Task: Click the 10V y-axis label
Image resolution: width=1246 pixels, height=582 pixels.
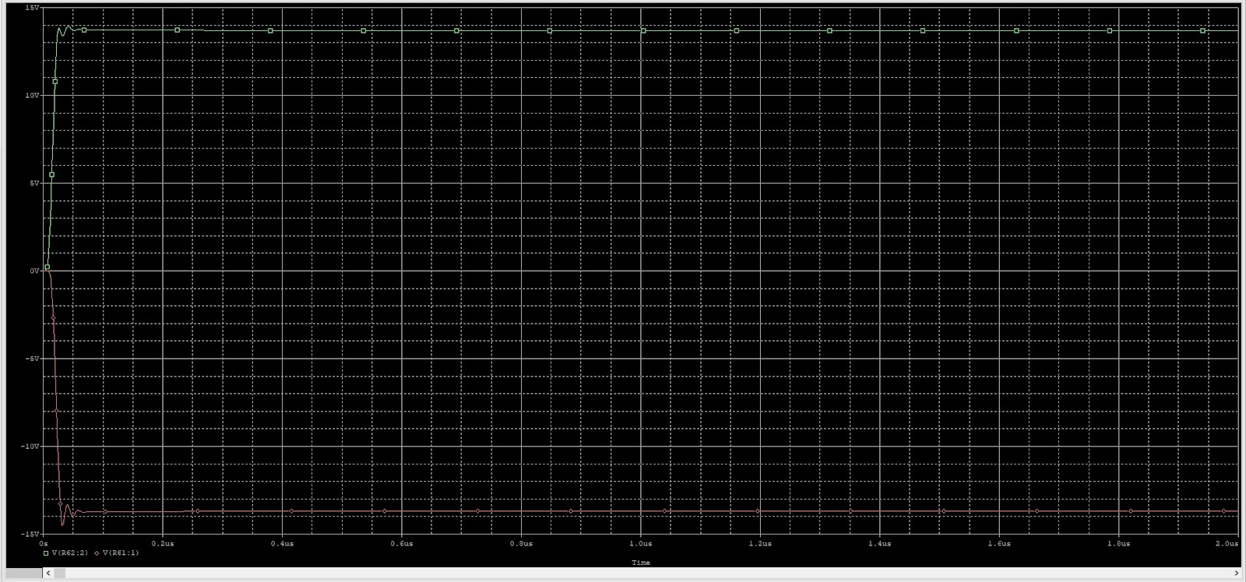Action: (32, 95)
